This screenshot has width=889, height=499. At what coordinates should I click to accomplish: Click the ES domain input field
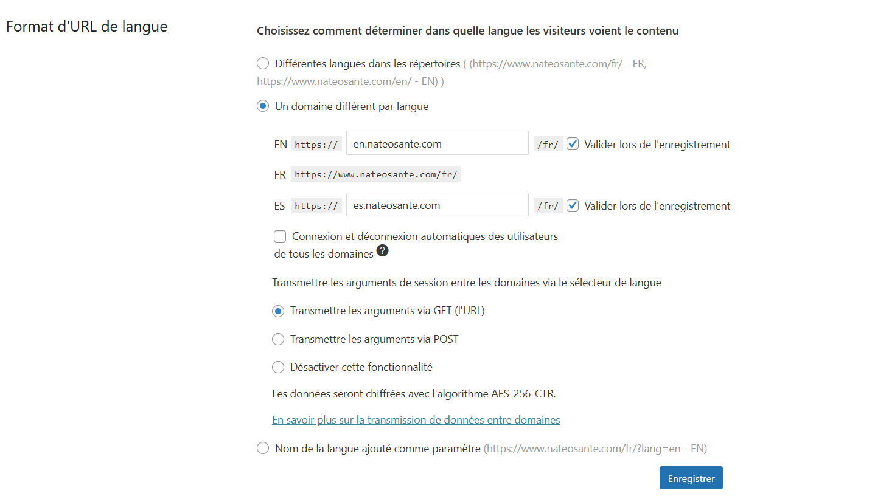click(437, 205)
